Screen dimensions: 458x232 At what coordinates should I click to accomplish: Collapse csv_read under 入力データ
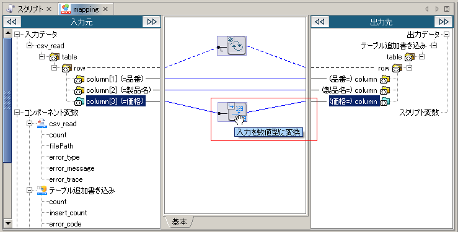[30, 45]
